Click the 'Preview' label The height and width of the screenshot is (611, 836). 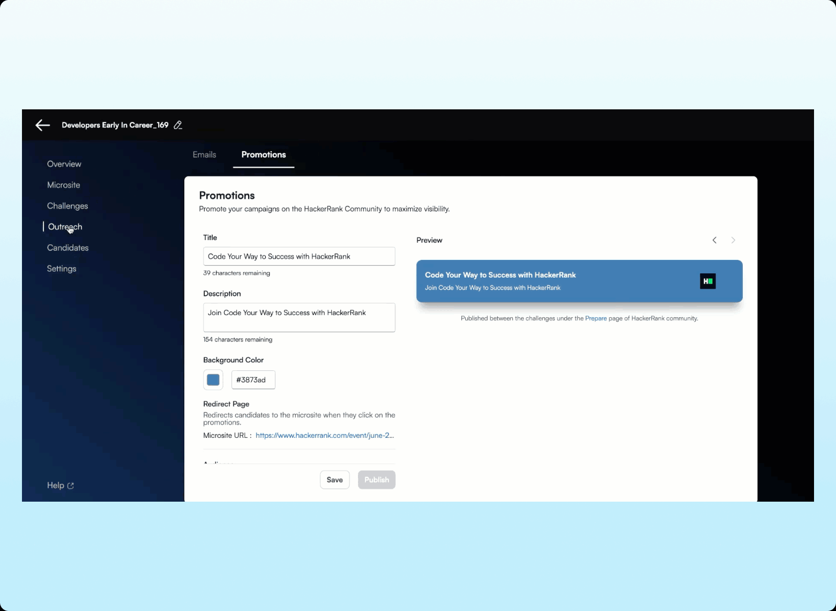pos(429,240)
